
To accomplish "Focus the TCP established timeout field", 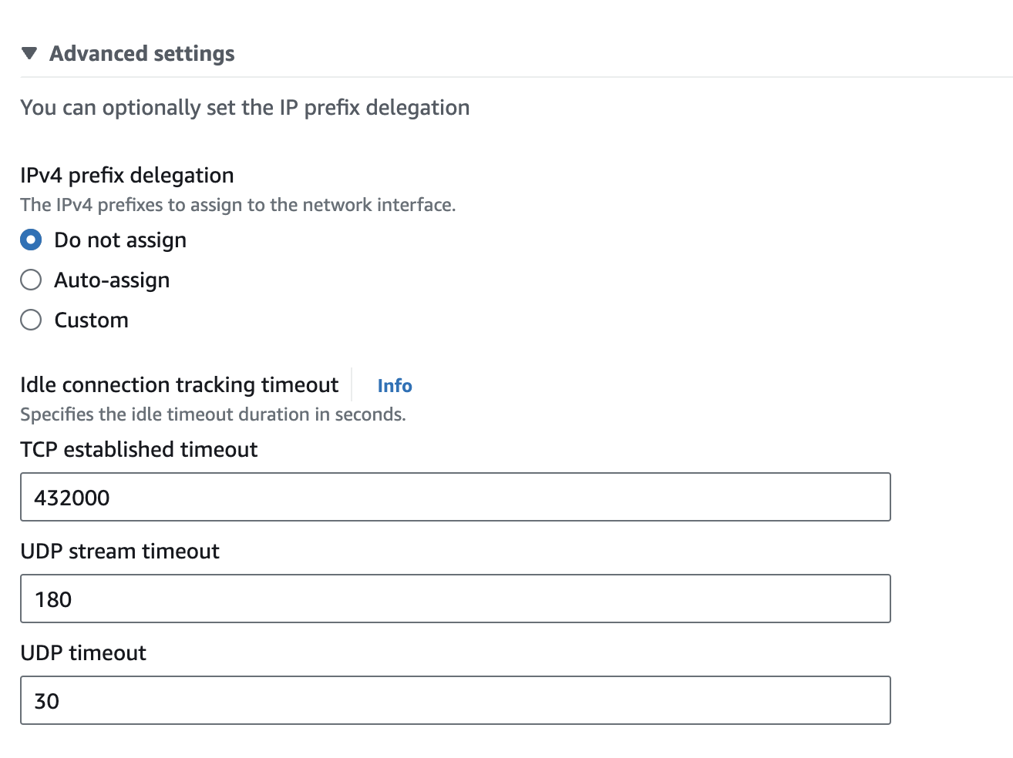I will click(x=455, y=497).
